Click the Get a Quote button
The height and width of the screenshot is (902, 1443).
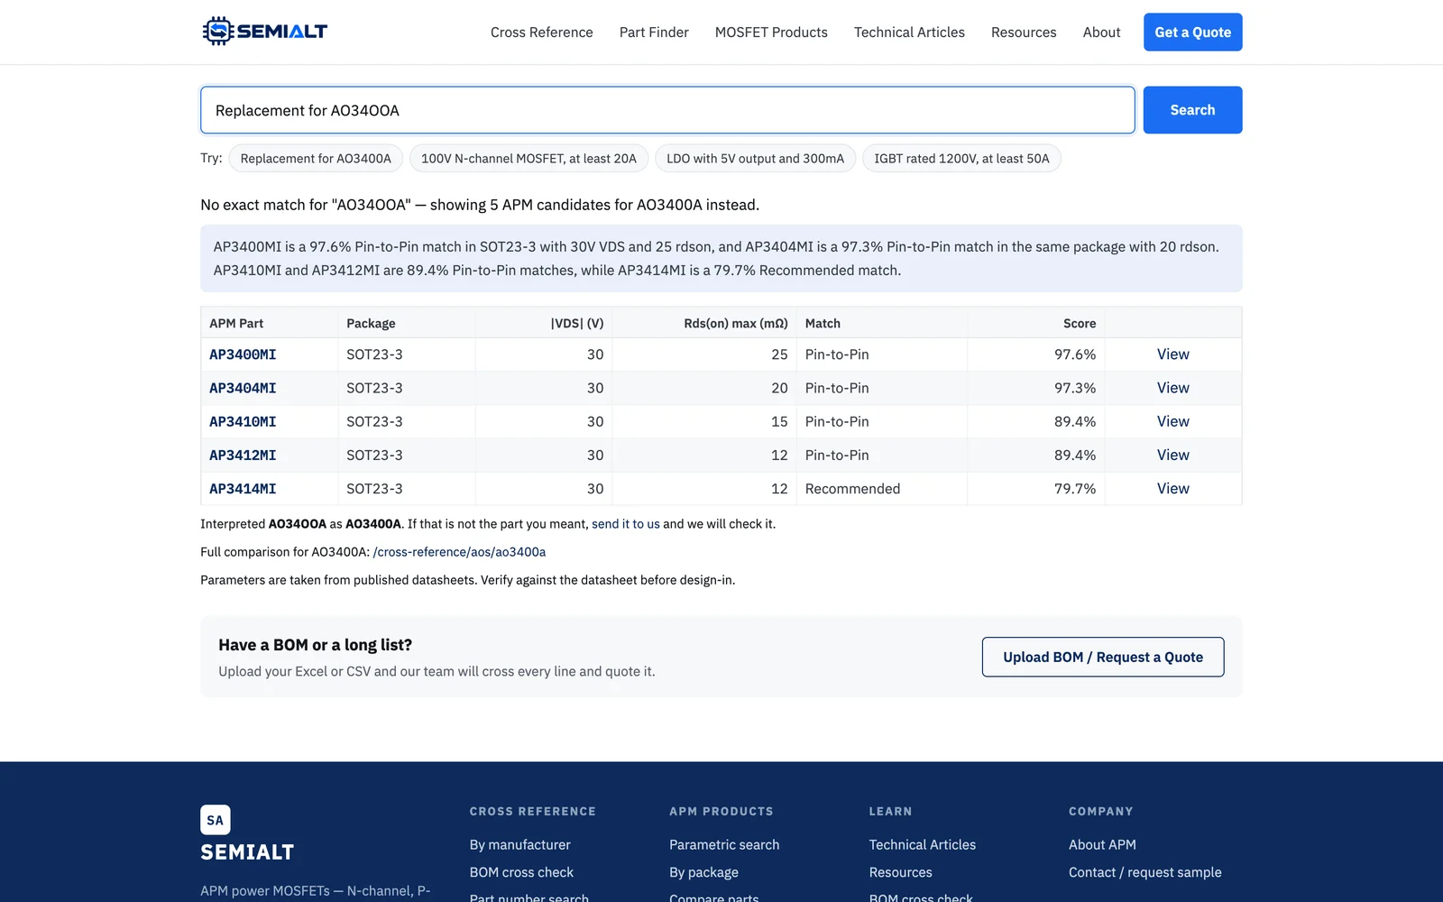point(1193,32)
